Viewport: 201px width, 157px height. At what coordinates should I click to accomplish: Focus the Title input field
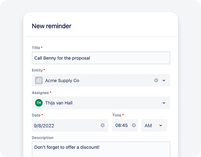[x=101, y=58]
